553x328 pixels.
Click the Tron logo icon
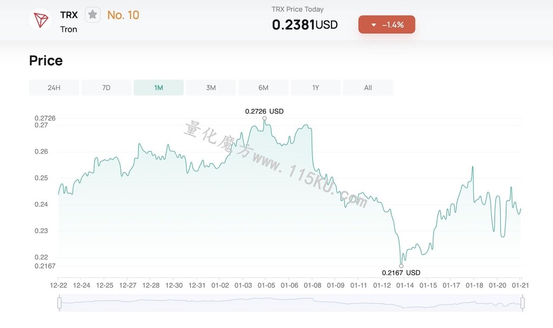[40, 19]
